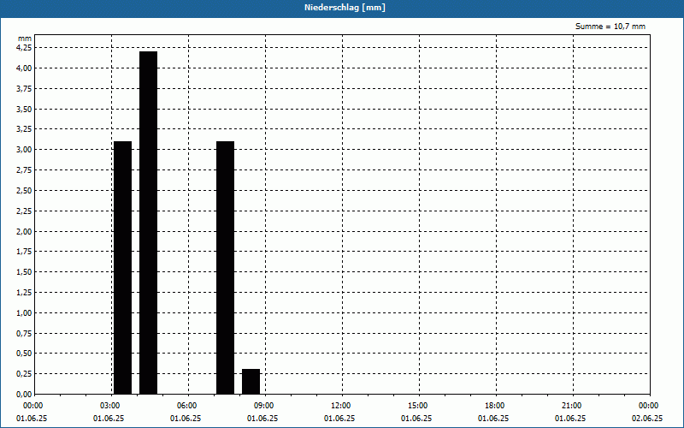Click the 12:00 time axis label
The height and width of the screenshot is (428, 684).
click(341, 406)
